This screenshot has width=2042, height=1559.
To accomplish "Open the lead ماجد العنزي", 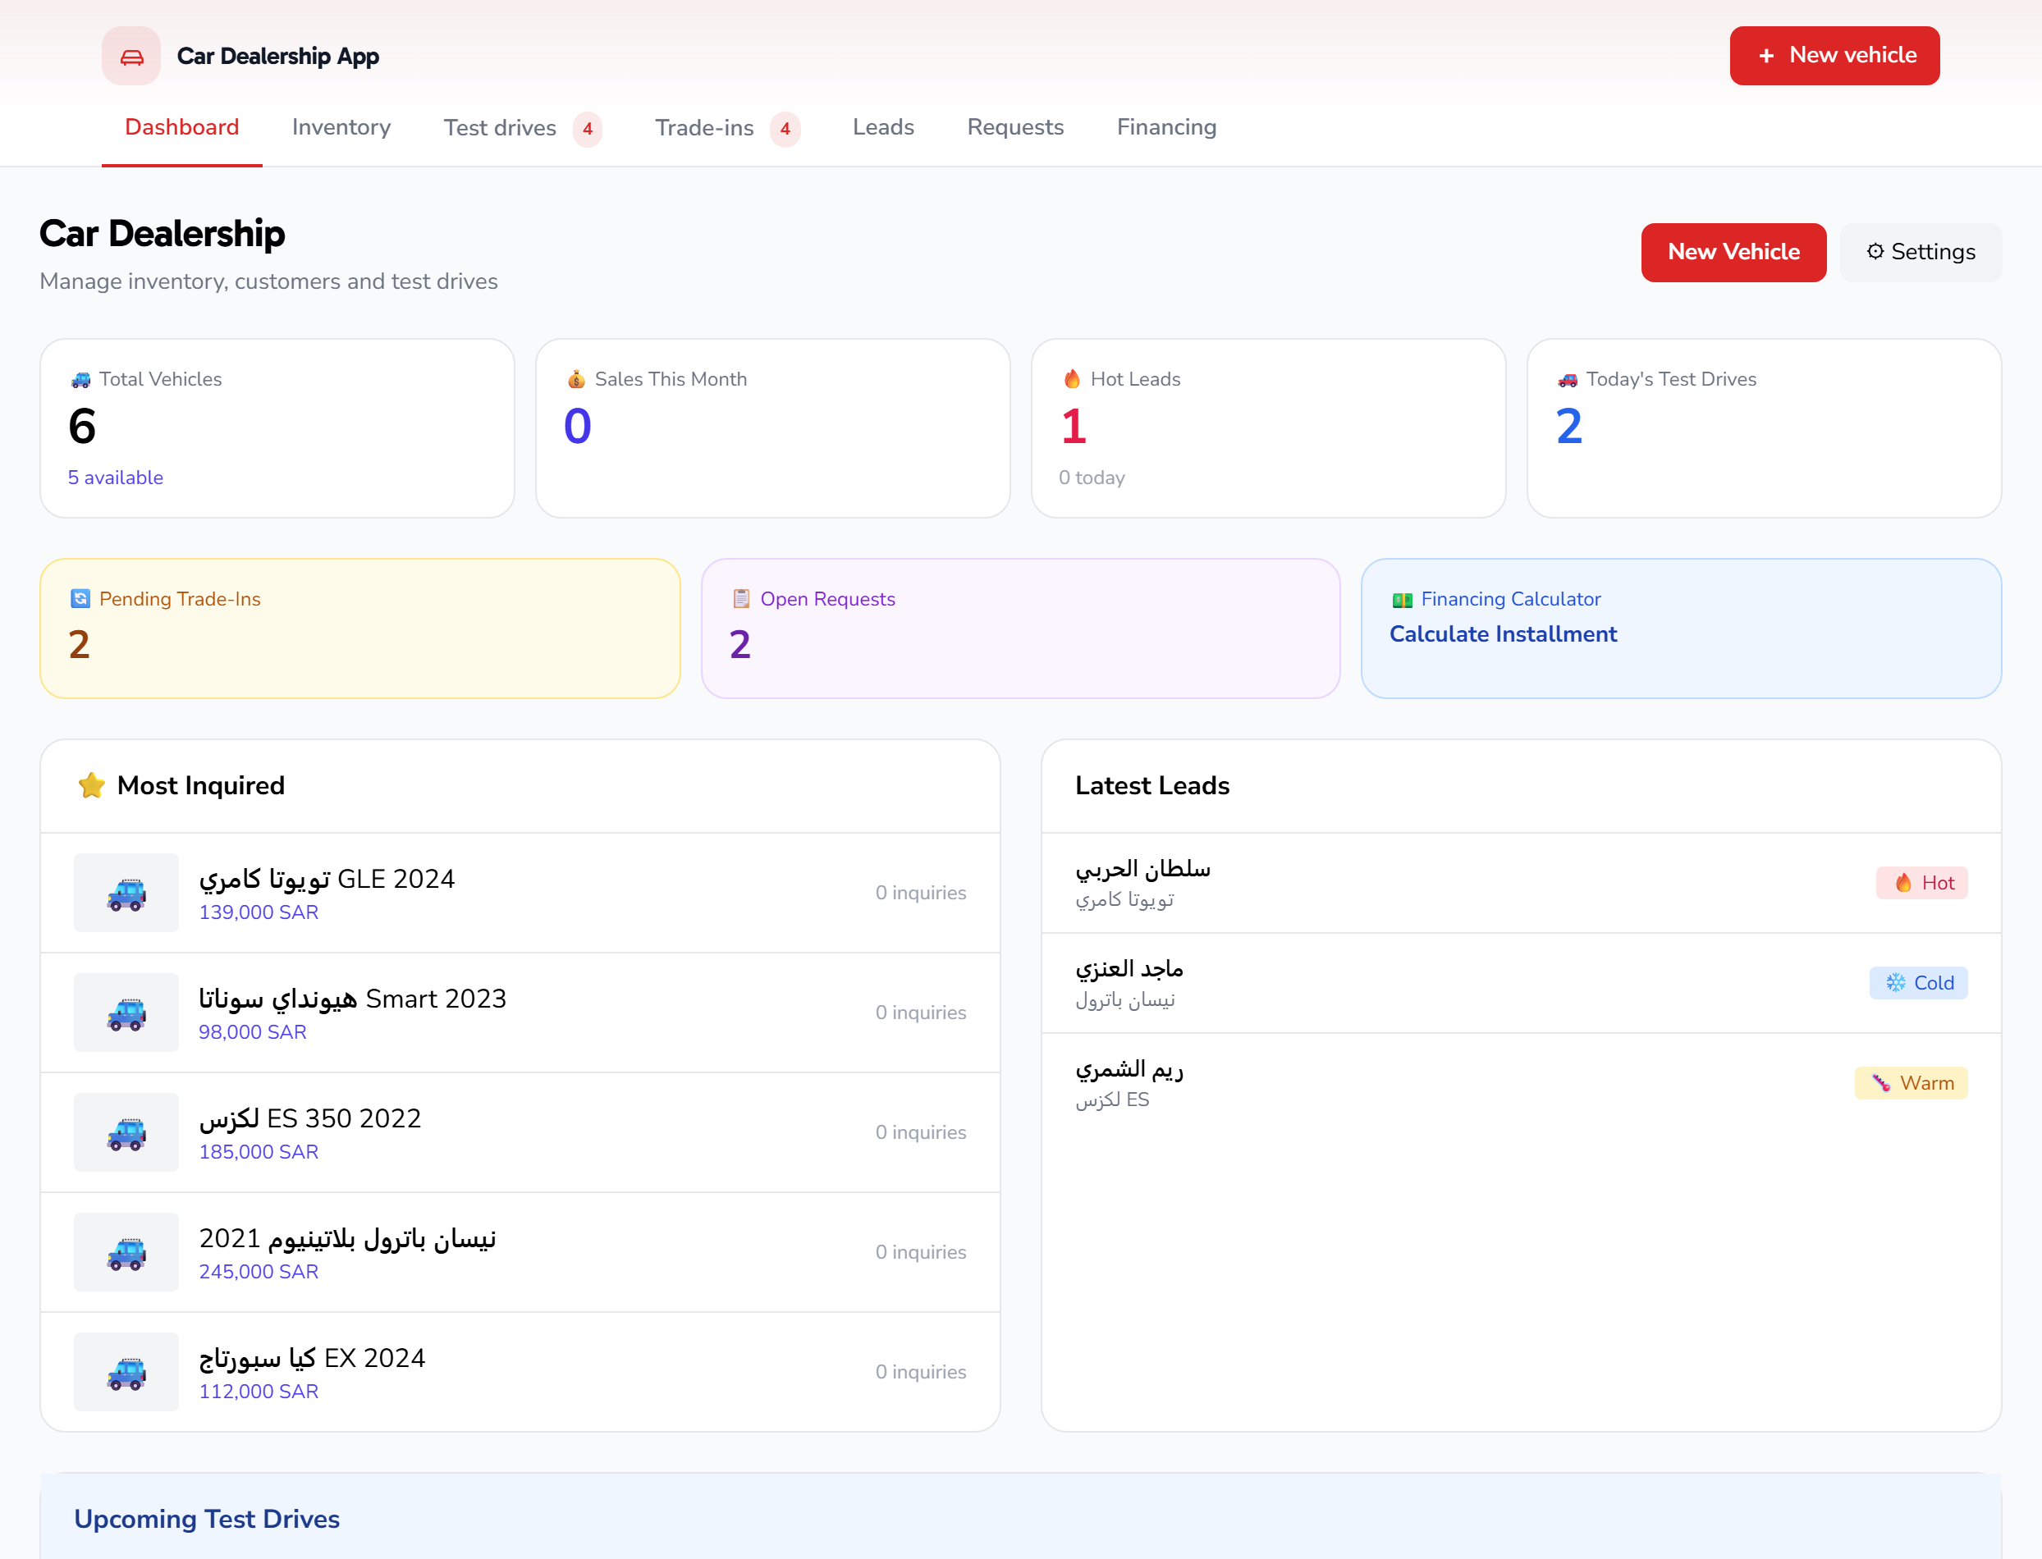I will [x=1520, y=983].
